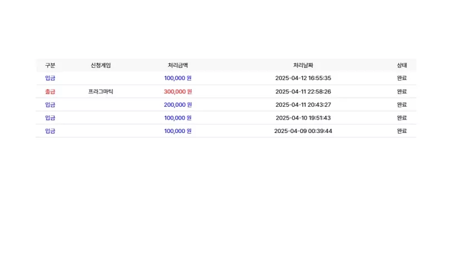Click the 처리날짜 column header
Viewport: 473px width, 266px height.
[x=303, y=66]
